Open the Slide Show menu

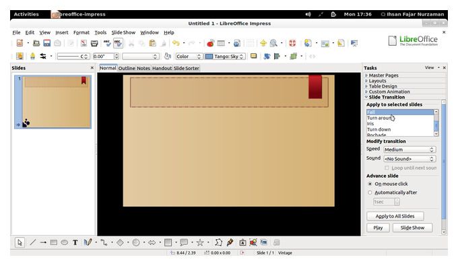(x=123, y=32)
